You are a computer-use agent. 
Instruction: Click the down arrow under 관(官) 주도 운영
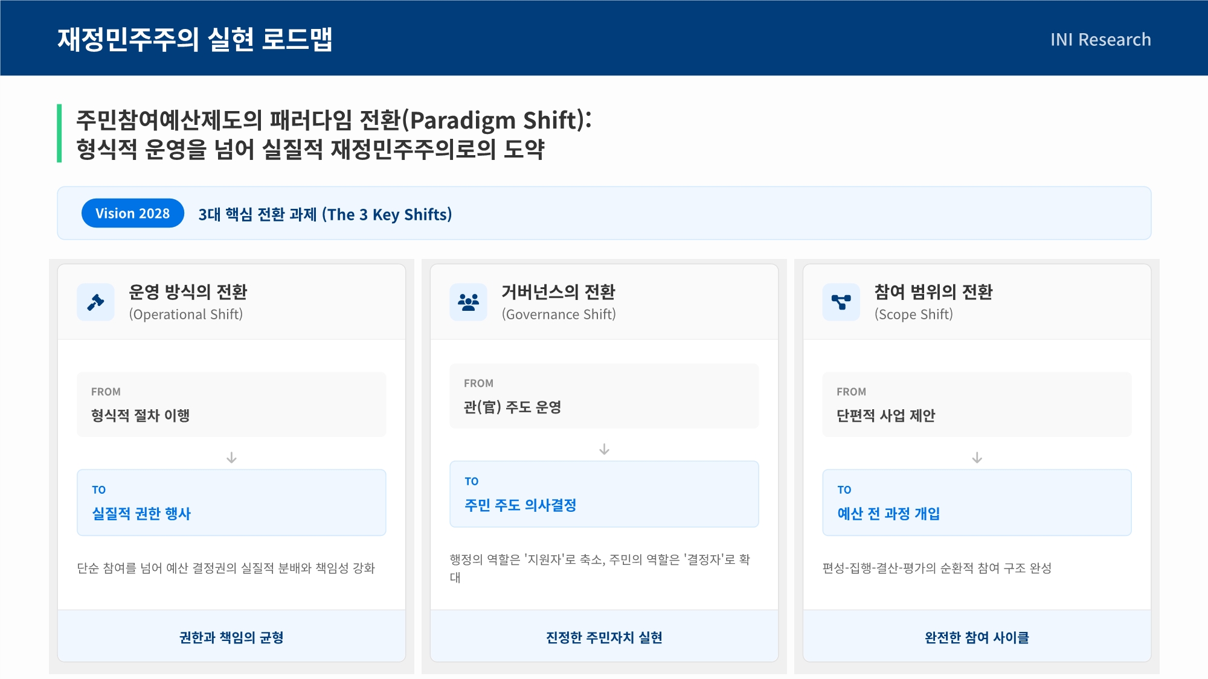(x=604, y=450)
